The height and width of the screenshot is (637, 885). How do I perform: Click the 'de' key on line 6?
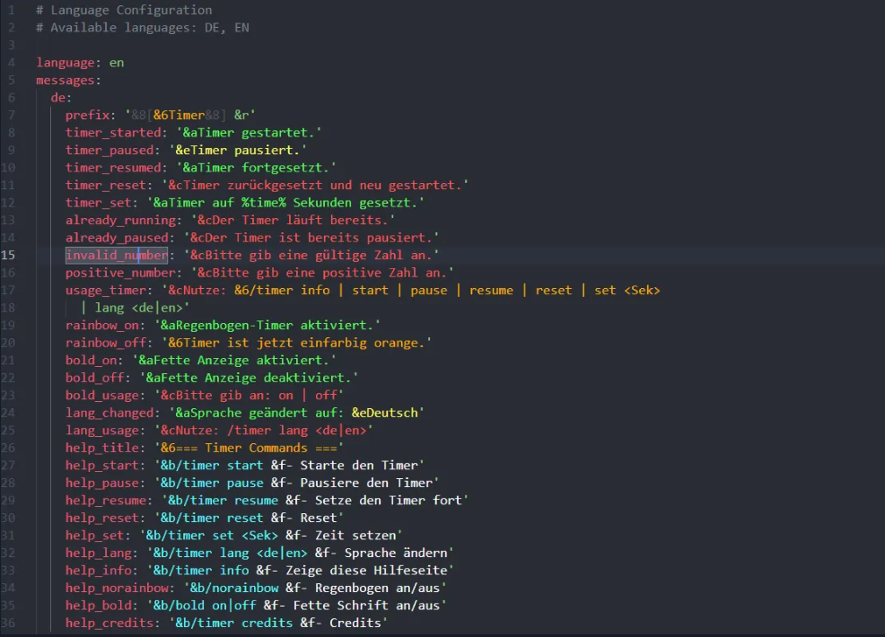(58, 98)
